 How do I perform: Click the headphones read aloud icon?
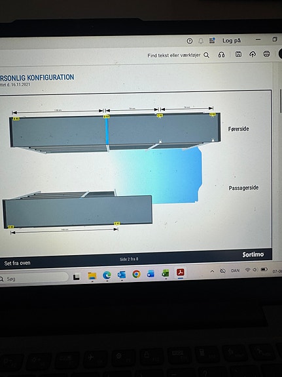(x=221, y=54)
